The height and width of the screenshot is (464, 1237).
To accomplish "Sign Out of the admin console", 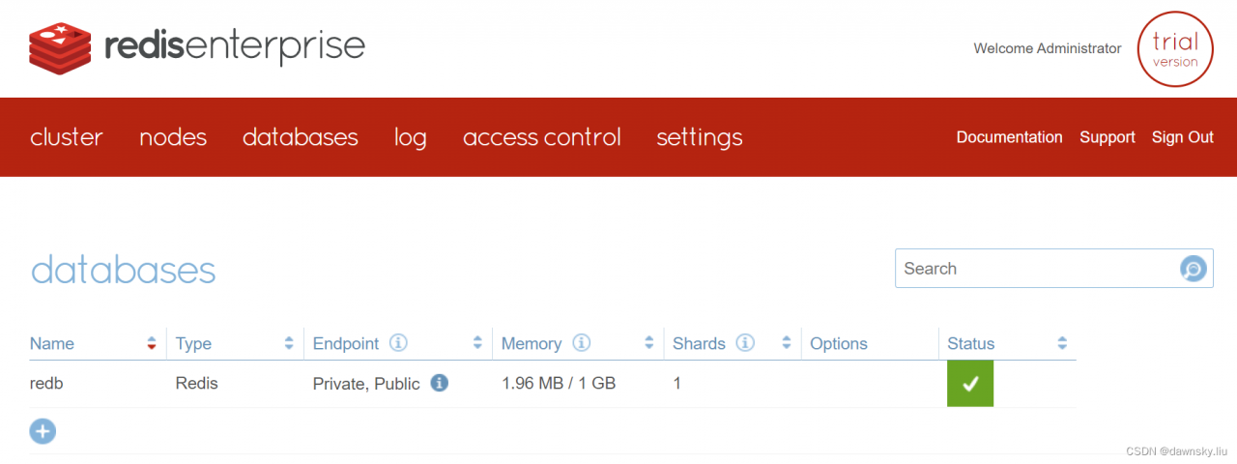I will (1182, 137).
